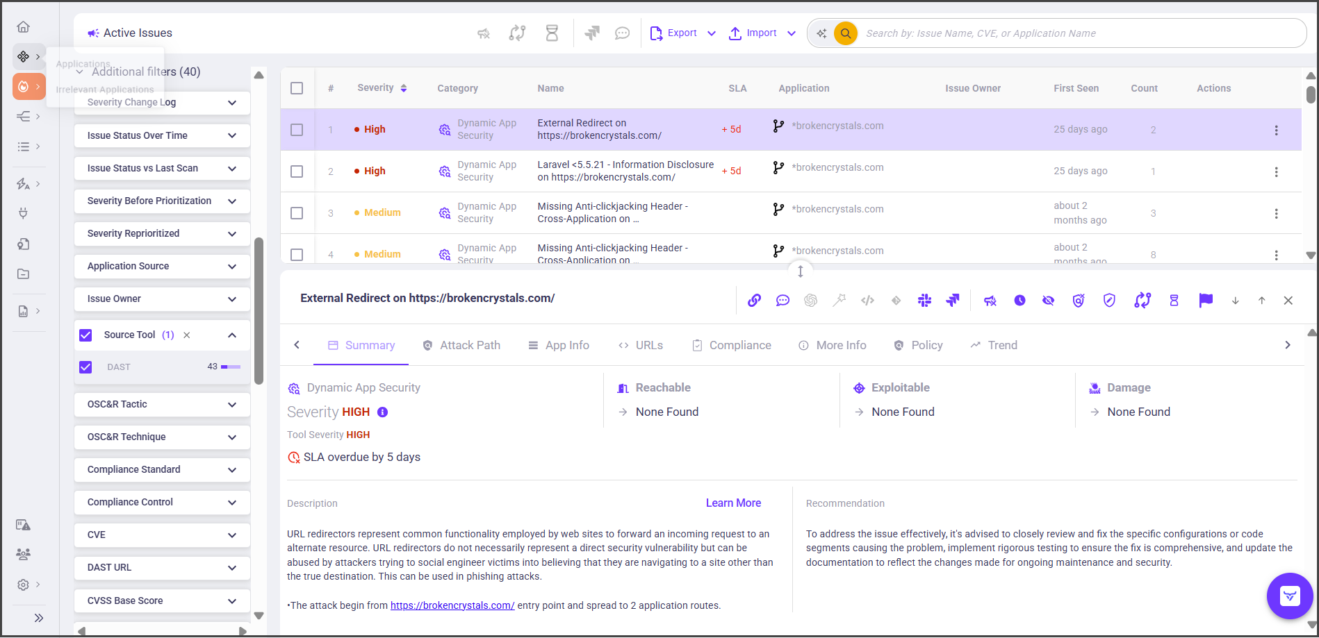Open the Compliance tab
1319x638 pixels.
point(731,346)
